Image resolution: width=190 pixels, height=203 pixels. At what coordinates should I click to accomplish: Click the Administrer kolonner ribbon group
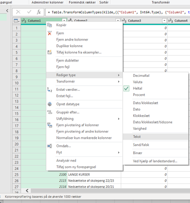point(47,2)
